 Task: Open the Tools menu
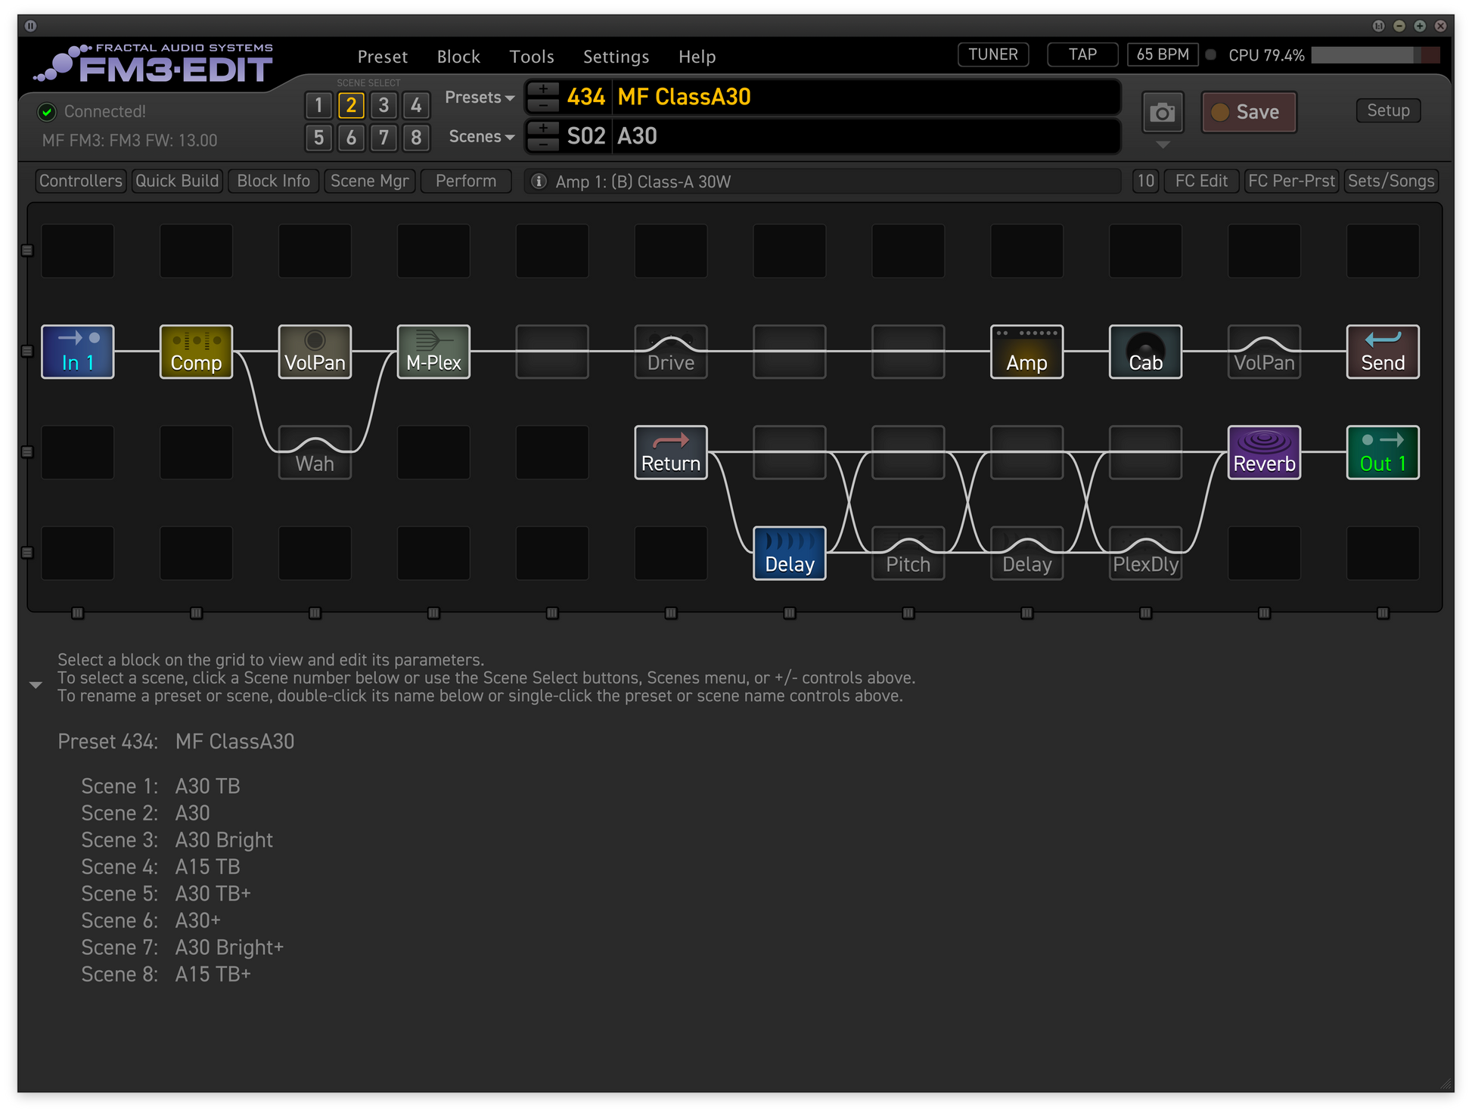532,57
